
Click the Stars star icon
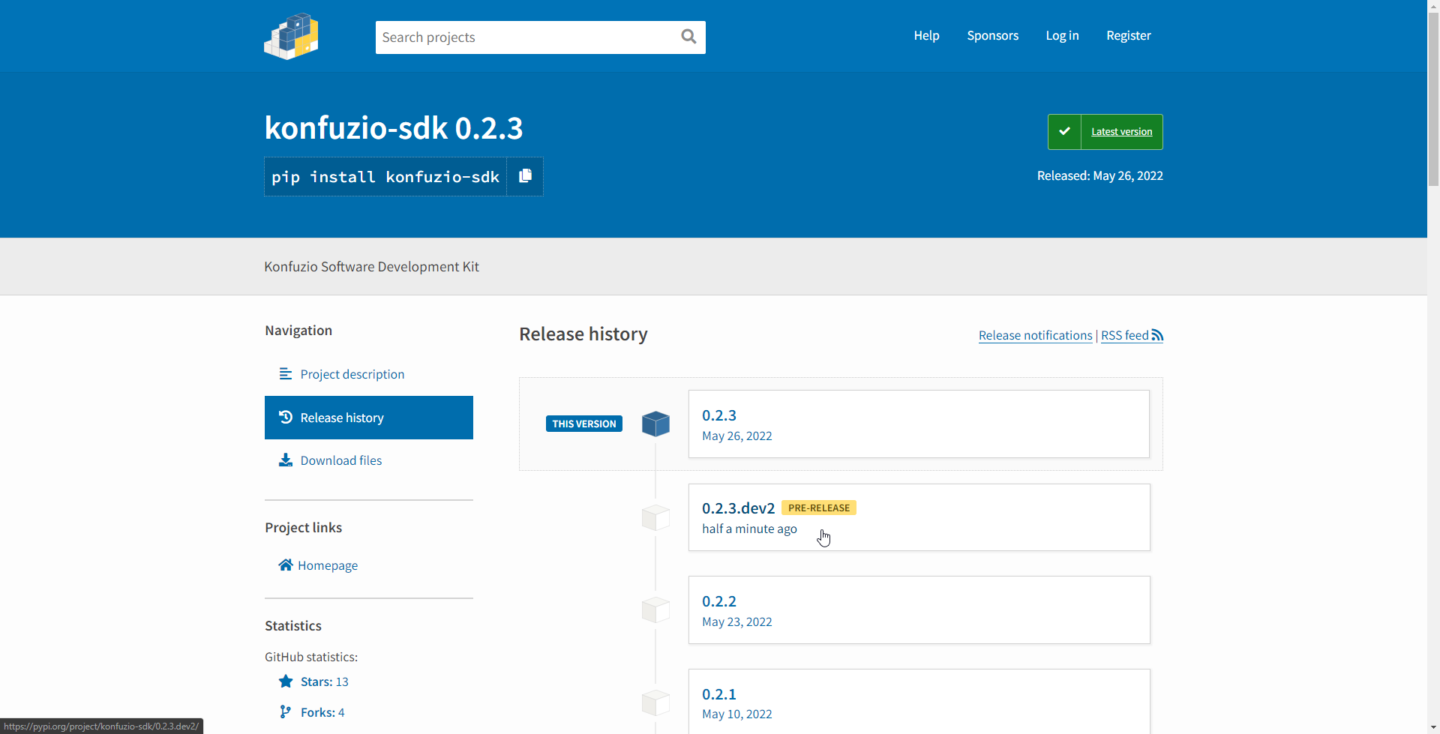tap(286, 681)
